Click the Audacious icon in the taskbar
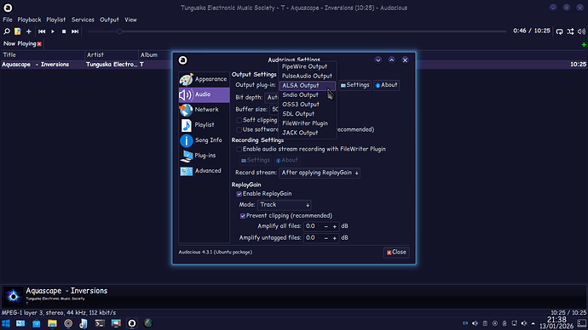588x330 pixels. 132,323
